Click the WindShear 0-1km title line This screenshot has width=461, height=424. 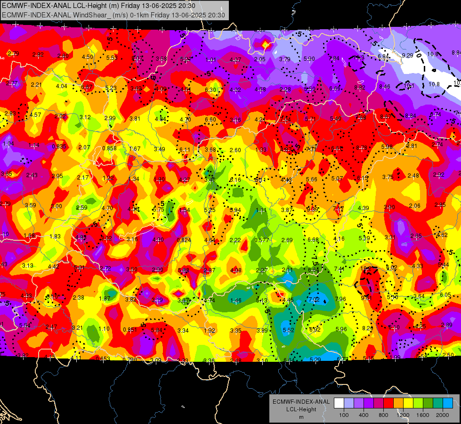tap(113, 15)
